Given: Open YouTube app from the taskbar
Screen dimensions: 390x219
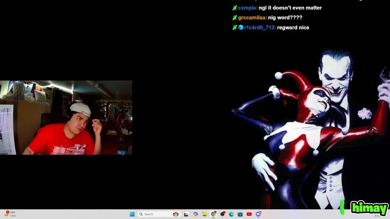Looking at the screenshot, I should point(249,214).
